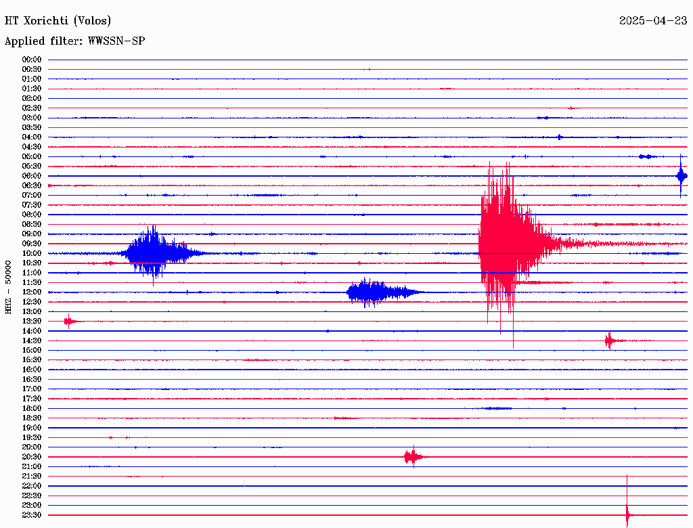The image size is (693, 528).
Task: Select the 18:00 time label
Action: pos(32,409)
